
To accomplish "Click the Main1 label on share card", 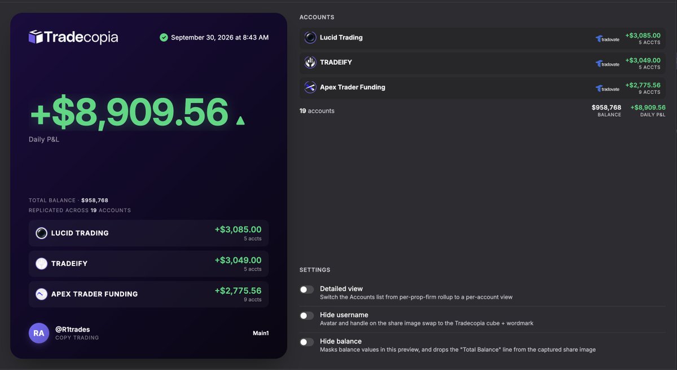I will [261, 333].
